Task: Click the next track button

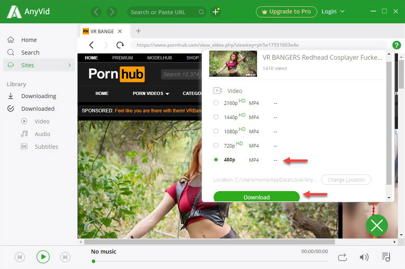Action: point(65,257)
